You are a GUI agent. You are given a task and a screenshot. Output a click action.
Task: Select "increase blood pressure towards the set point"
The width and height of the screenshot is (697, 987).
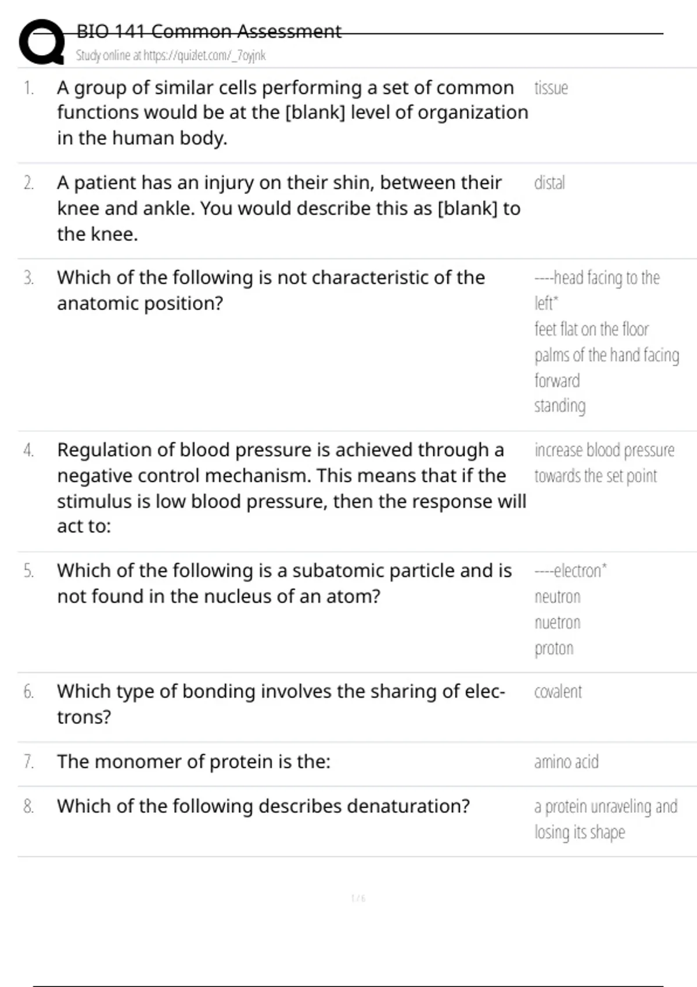coord(604,463)
